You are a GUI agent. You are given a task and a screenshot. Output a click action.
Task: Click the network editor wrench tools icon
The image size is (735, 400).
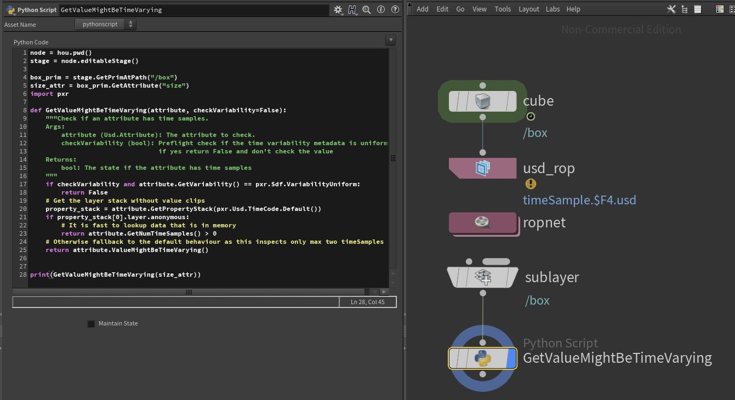point(671,9)
